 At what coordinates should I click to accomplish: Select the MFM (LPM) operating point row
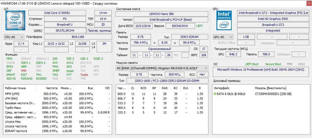tap(57, 94)
